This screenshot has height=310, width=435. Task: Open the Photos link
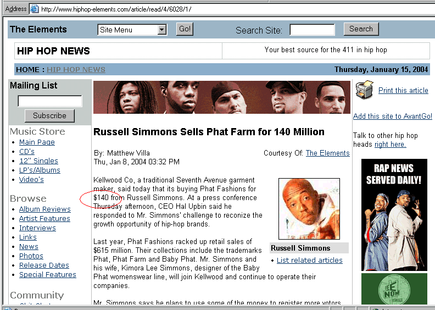pyautogui.click(x=31, y=256)
